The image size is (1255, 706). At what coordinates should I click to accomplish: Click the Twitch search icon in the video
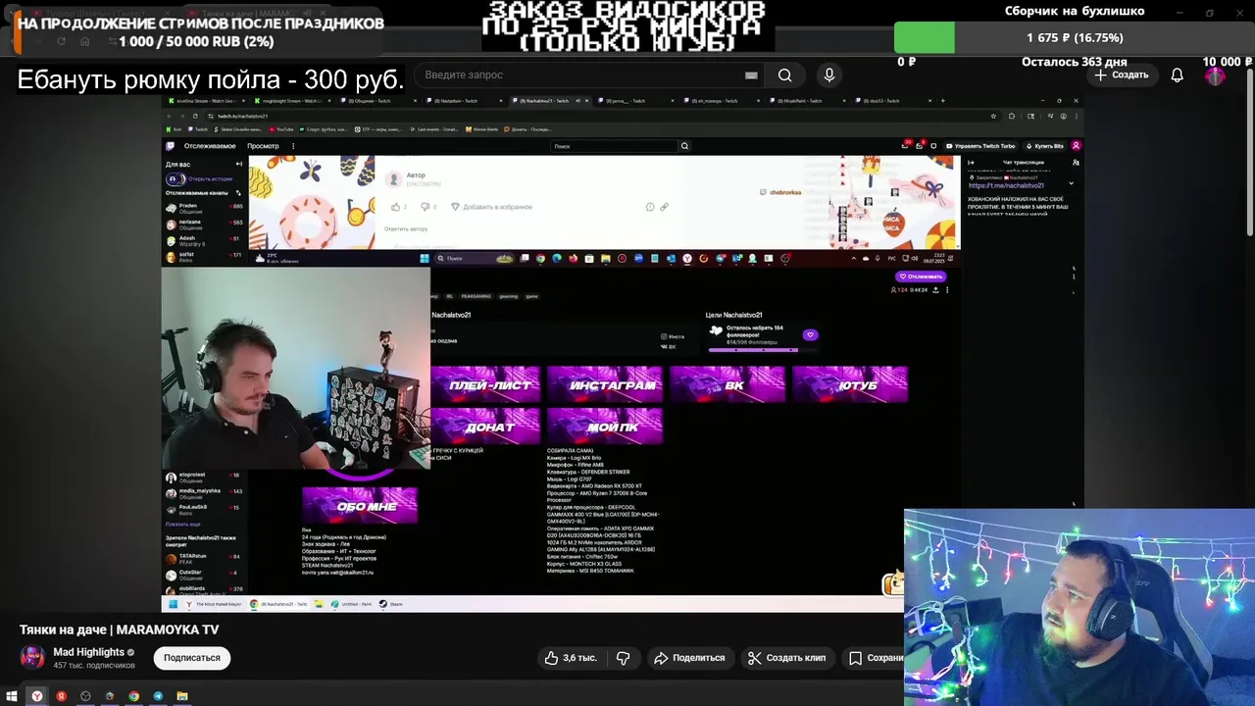[x=684, y=146]
